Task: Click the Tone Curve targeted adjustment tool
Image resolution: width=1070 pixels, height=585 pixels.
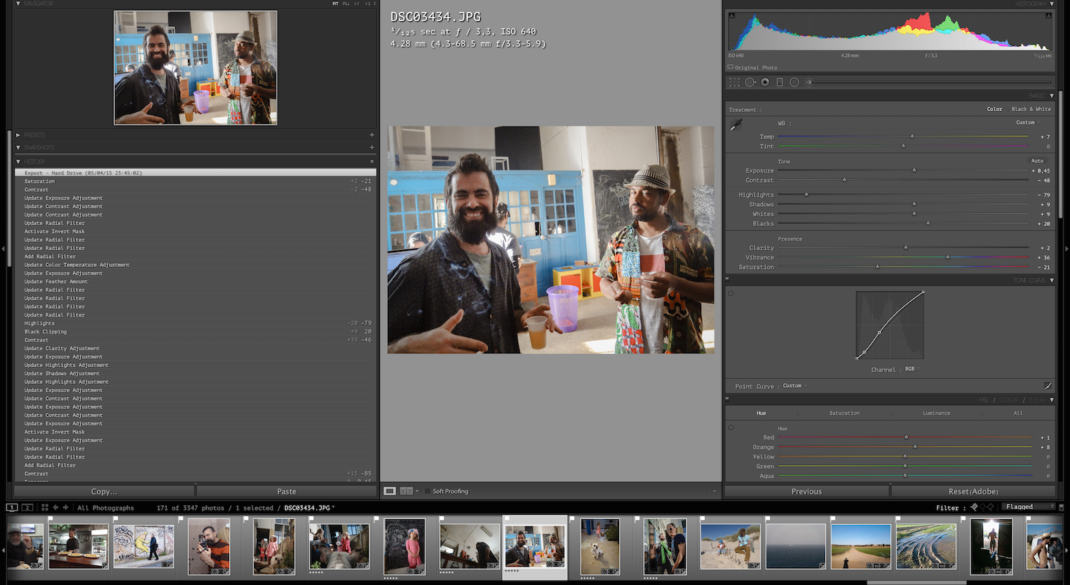Action: (x=730, y=293)
